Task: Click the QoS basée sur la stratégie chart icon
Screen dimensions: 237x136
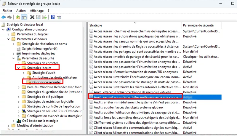Action: [x=19, y=121]
